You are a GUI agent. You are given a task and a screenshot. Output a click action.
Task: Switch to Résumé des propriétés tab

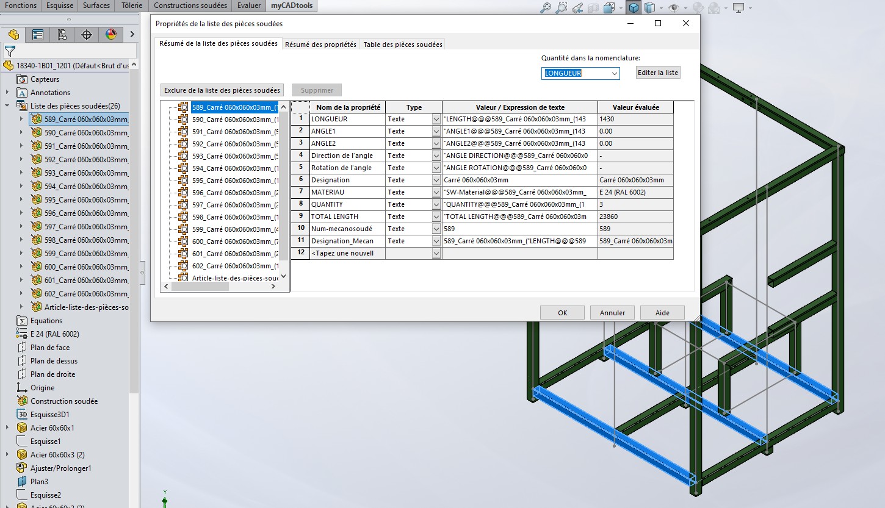click(x=320, y=45)
